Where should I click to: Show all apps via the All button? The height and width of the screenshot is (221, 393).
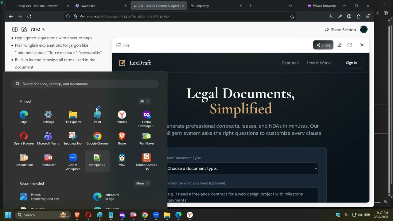point(144,101)
